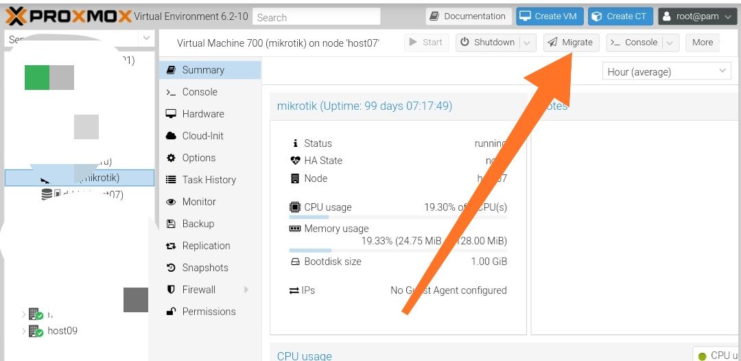Click 'No Guest Agent configured' text
The width and height of the screenshot is (741, 361).
[x=449, y=290]
